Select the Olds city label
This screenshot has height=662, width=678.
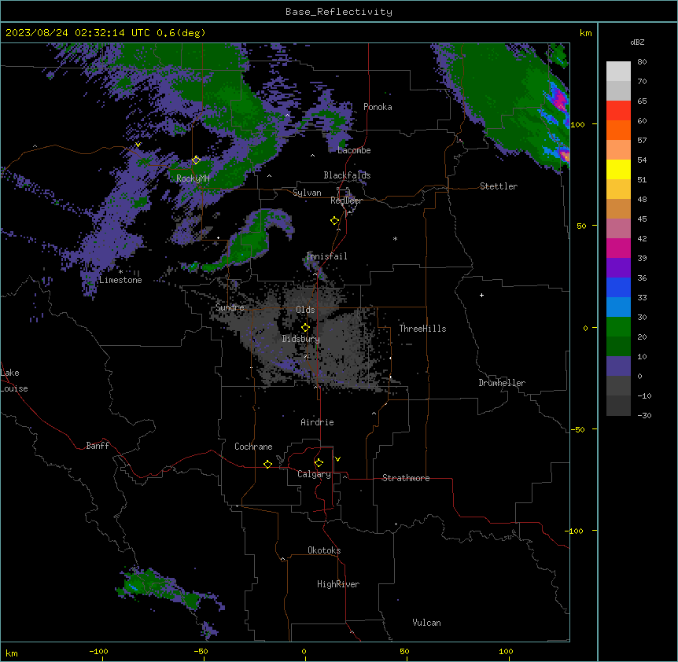tap(305, 310)
